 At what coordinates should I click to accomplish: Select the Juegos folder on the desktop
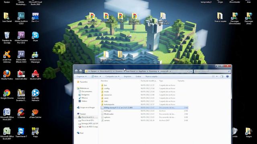point(249,132)
